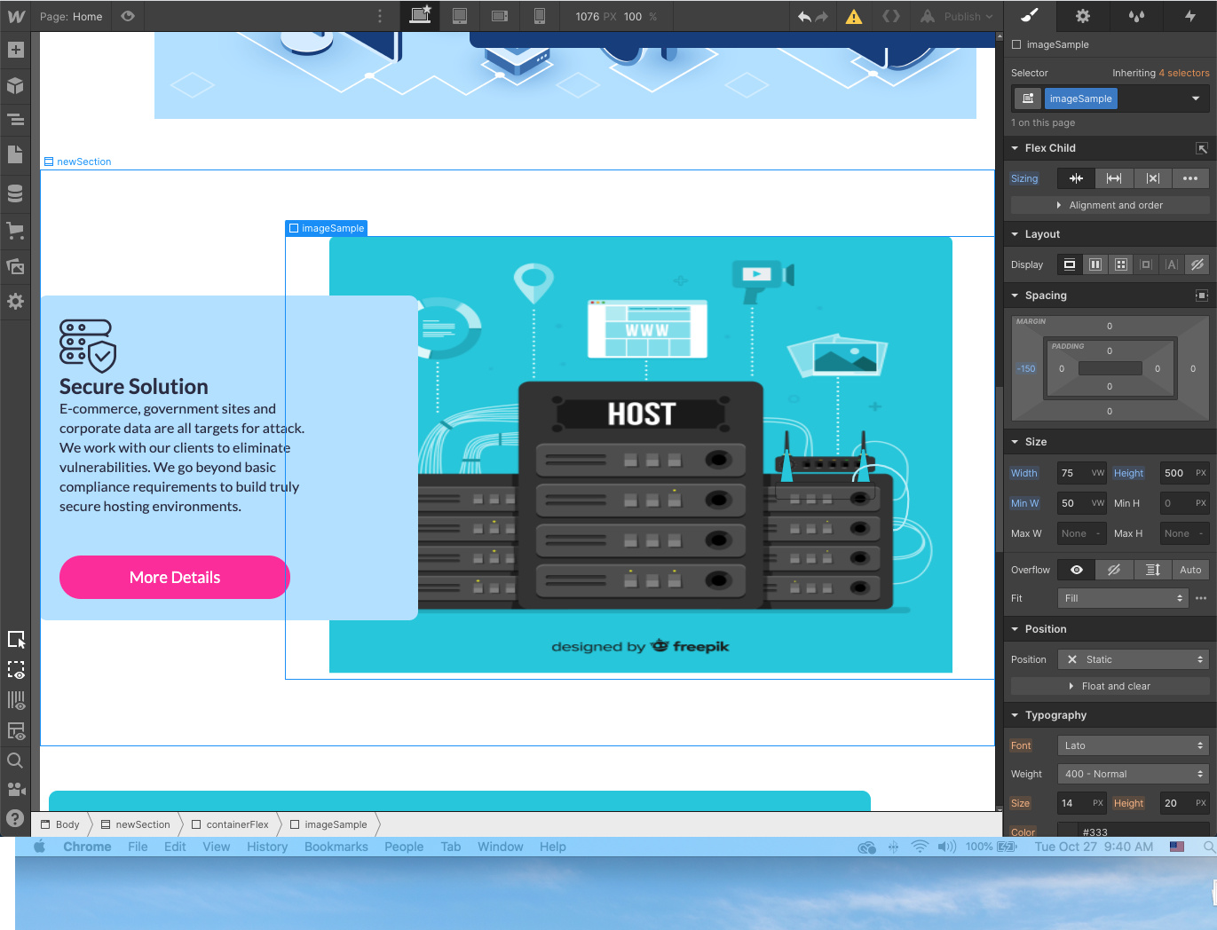Expand Alignment and order options
1217x930 pixels.
(1110, 205)
